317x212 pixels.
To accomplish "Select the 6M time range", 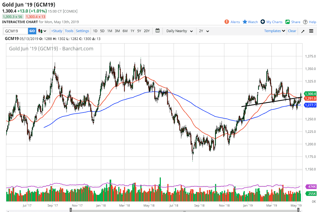I will (x=125, y=31).
